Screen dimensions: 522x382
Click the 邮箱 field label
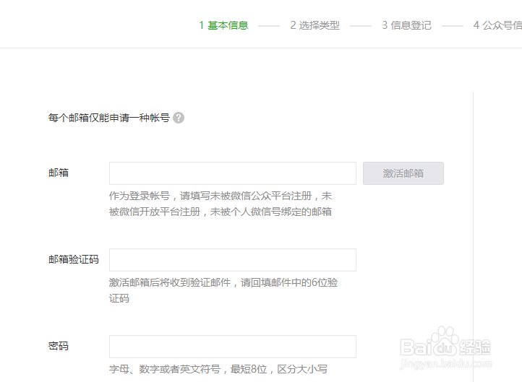click(59, 173)
